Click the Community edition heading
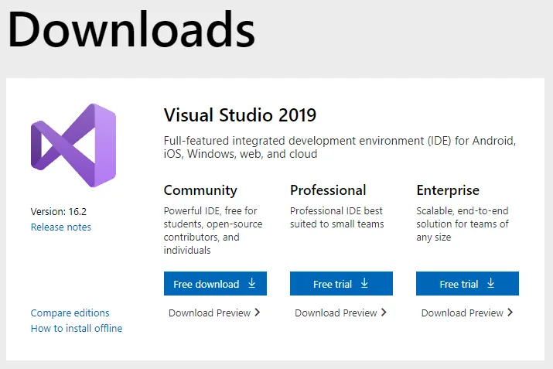The height and width of the screenshot is (369, 553). 200,190
